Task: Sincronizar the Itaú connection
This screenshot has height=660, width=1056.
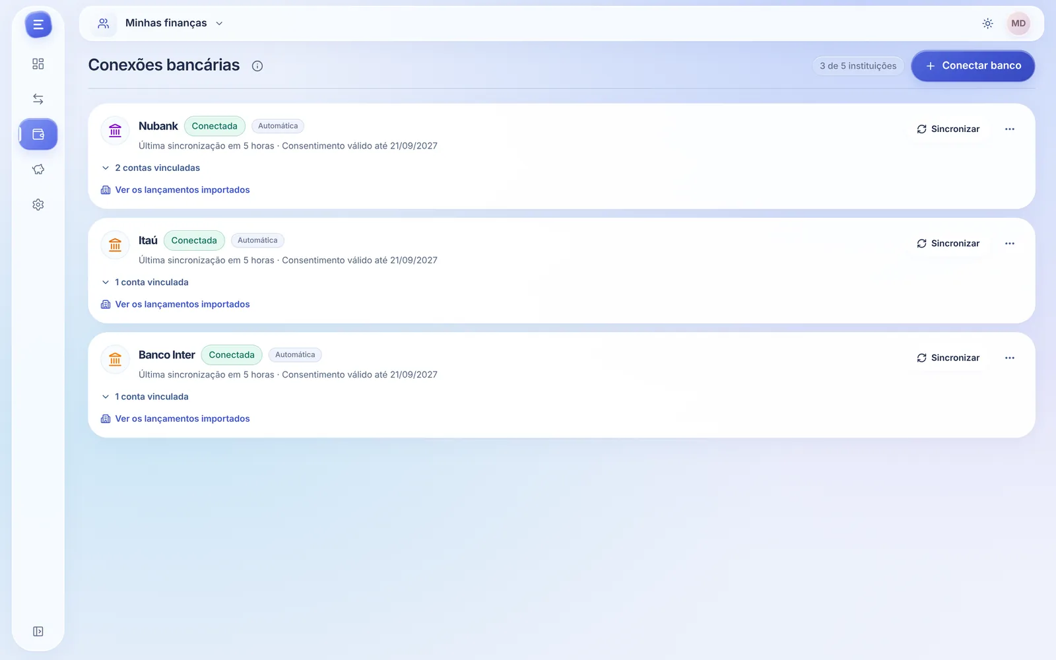Action: click(948, 244)
